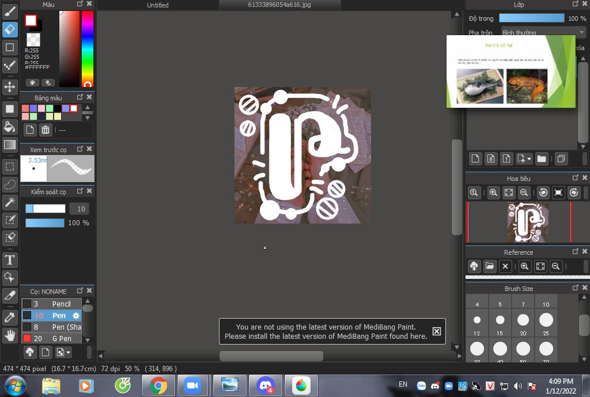Image resolution: width=590 pixels, height=397 pixels.
Task: Click the brush size value field
Action: tap(79, 209)
